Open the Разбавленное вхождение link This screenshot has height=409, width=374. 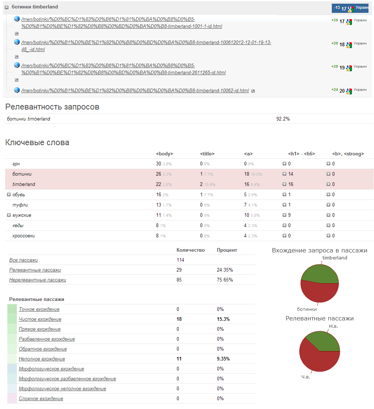point(47,339)
